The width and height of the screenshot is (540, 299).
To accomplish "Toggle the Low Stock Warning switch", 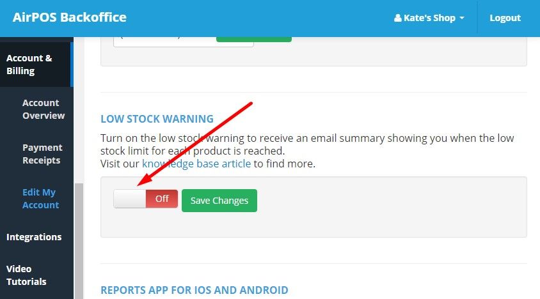I will click(146, 199).
